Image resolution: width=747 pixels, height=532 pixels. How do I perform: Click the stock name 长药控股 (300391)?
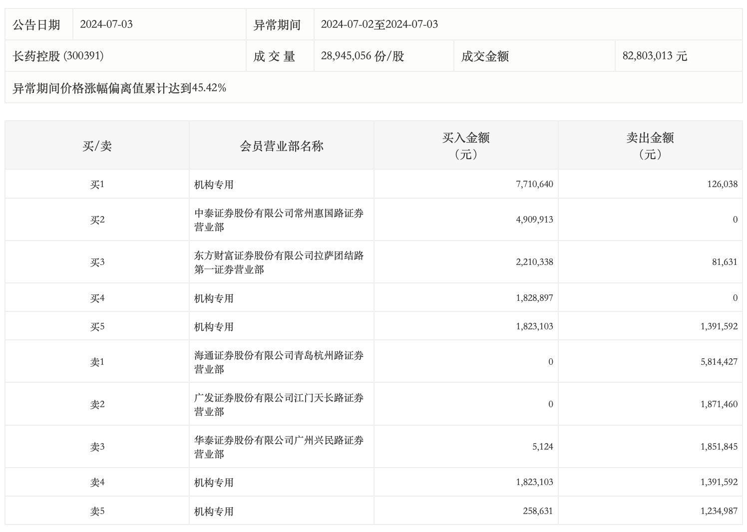(58, 56)
